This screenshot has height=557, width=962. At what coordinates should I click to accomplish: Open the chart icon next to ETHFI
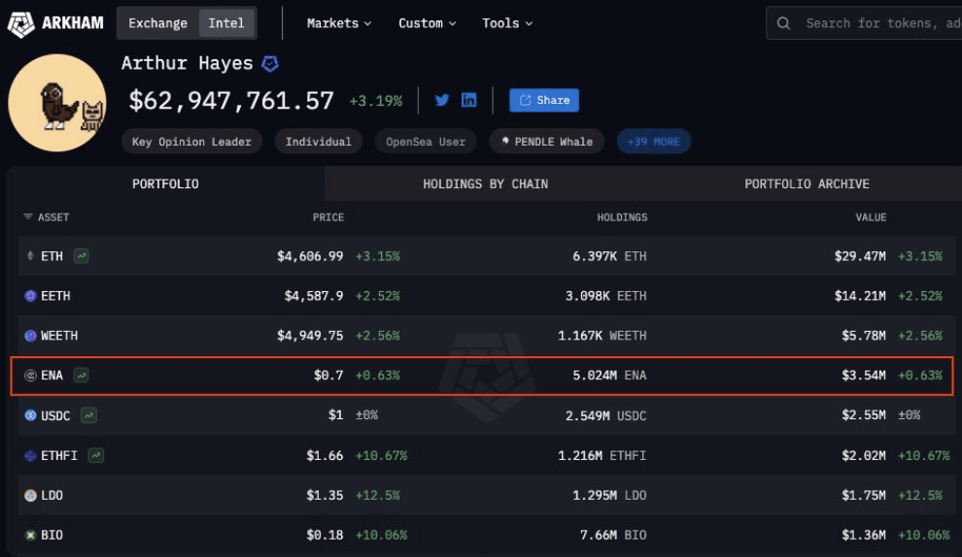pos(95,455)
